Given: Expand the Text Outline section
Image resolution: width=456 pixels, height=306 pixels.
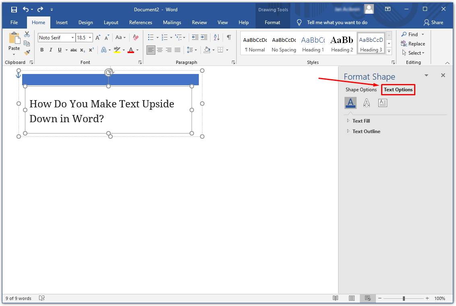Looking at the screenshot, I should click(x=366, y=131).
